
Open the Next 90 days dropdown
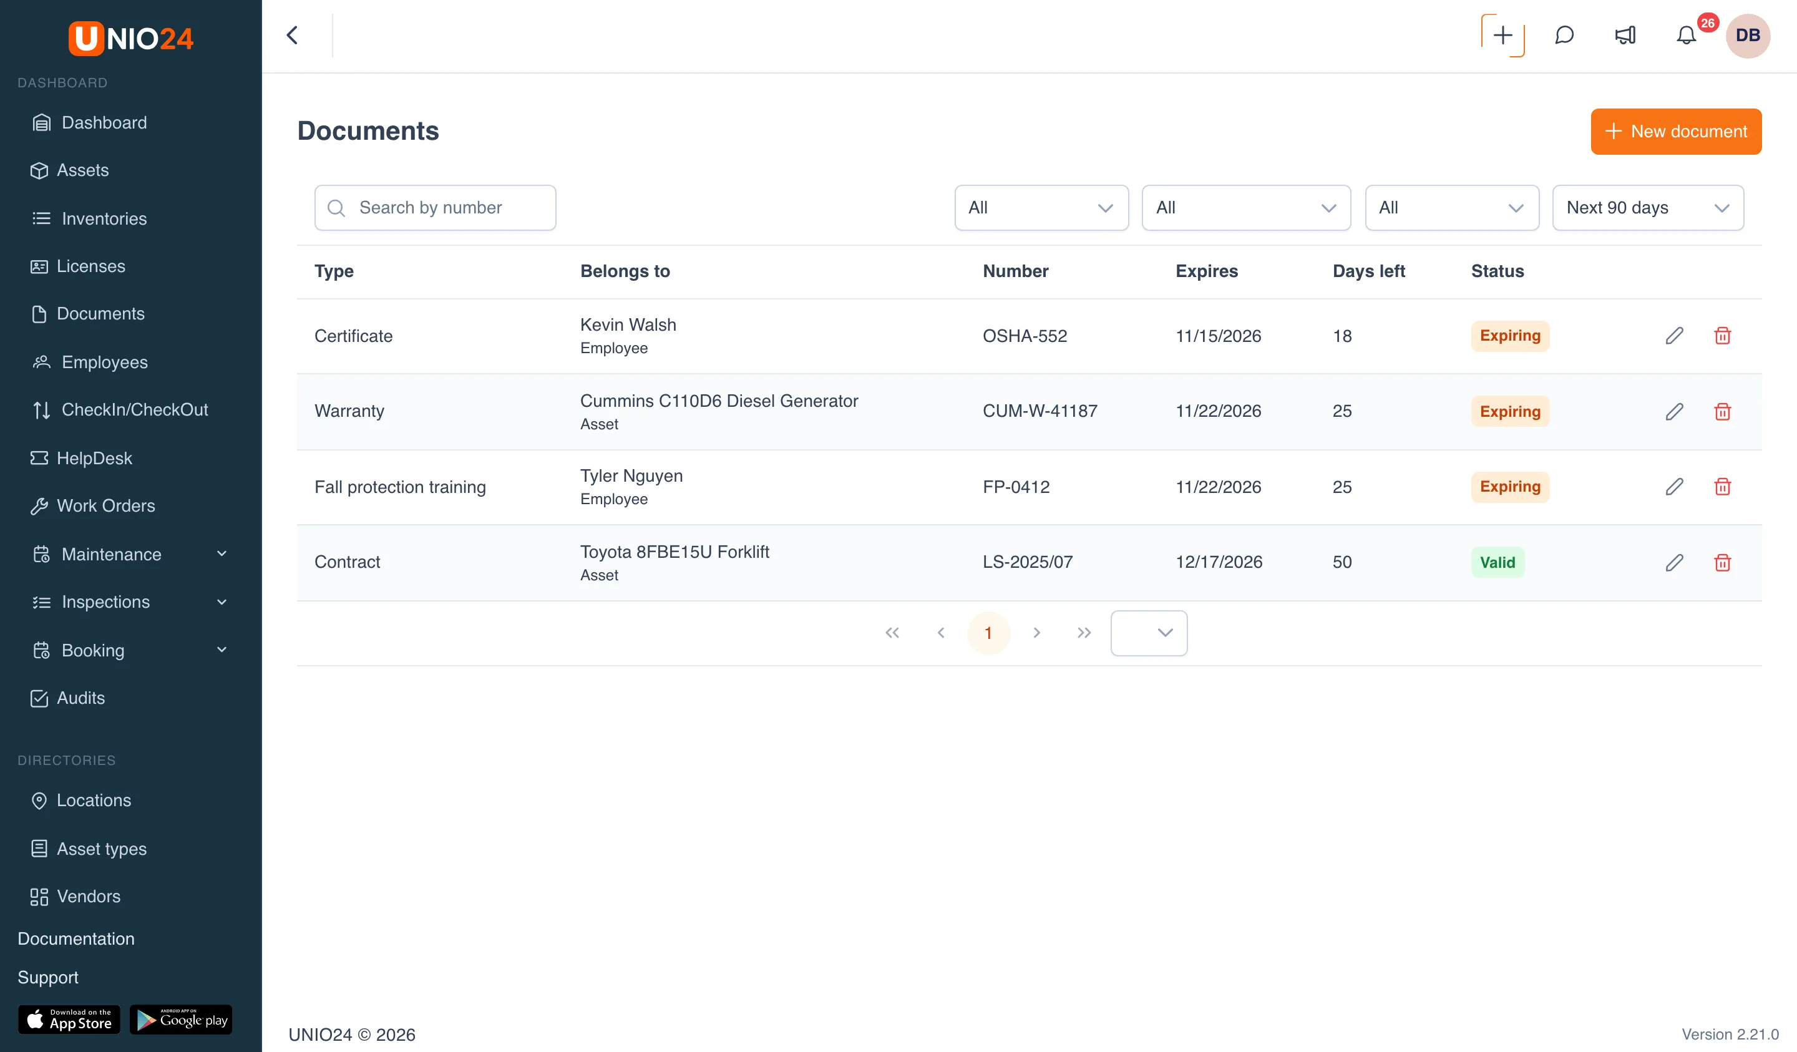1648,208
